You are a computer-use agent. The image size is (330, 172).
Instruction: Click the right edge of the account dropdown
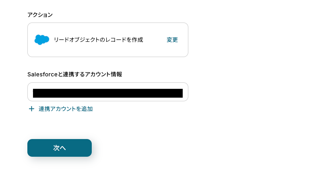click(x=185, y=92)
